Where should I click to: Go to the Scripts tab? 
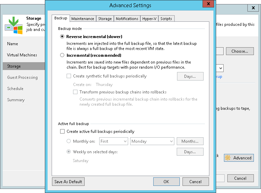[x=166, y=19]
